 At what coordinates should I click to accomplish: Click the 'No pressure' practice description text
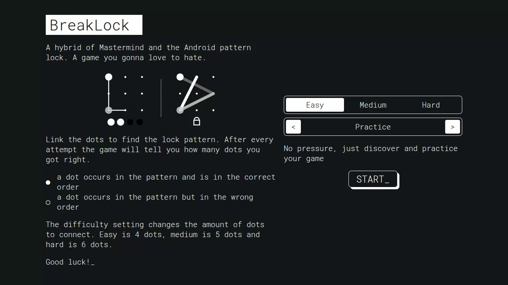pos(370,153)
